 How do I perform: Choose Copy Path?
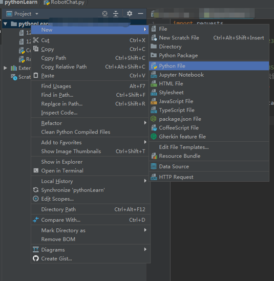(x=54, y=58)
